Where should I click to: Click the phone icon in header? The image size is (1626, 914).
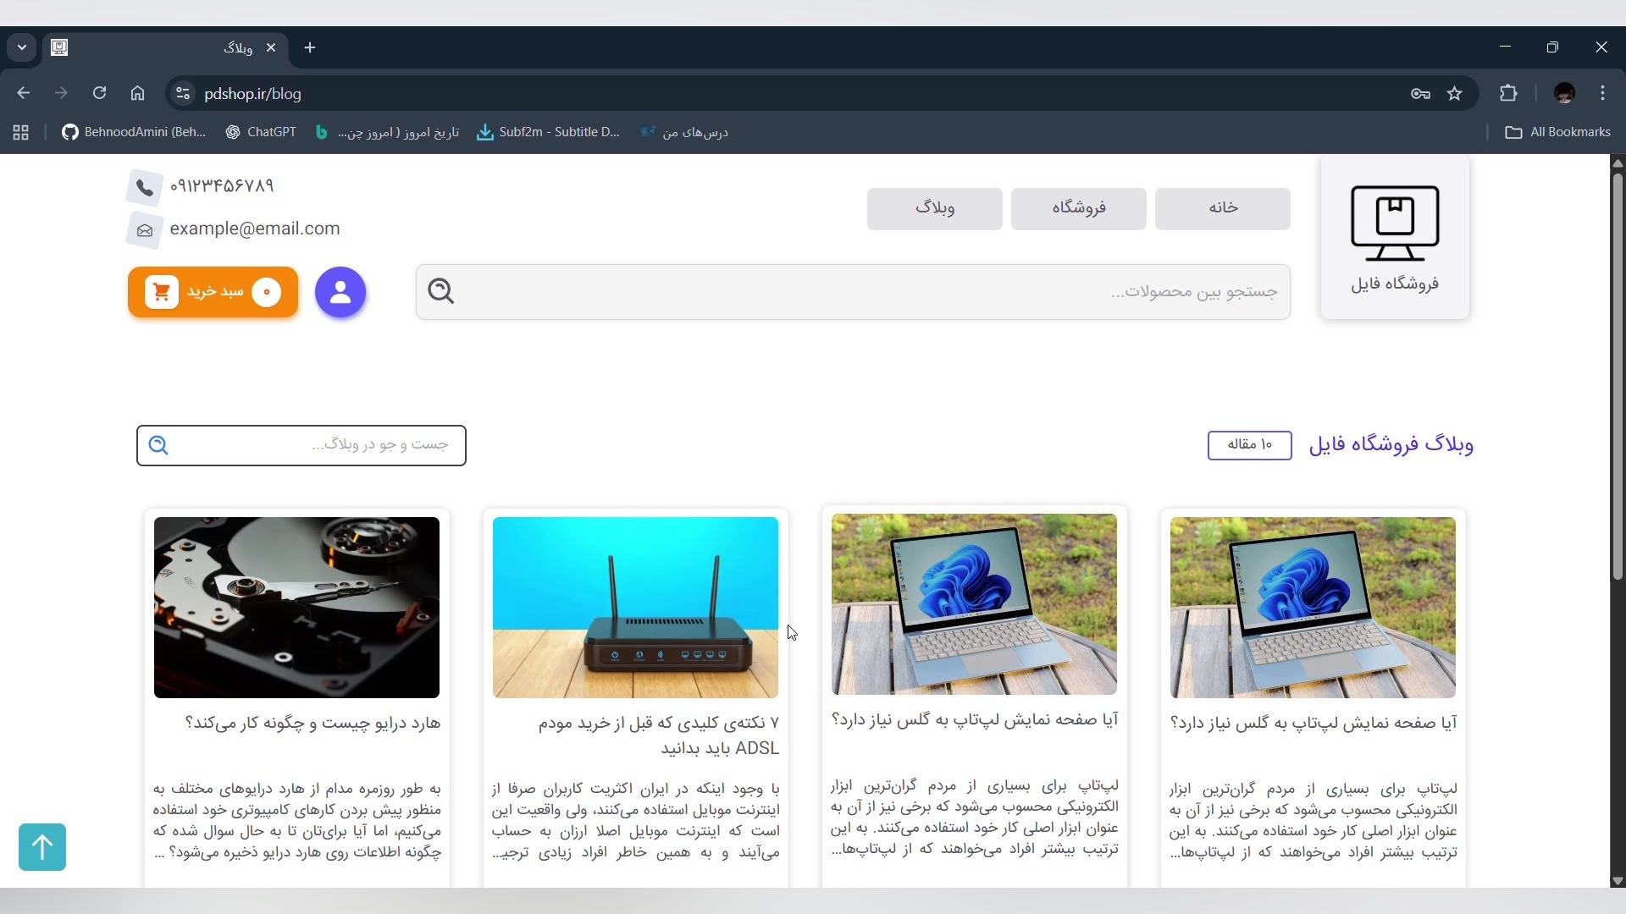[145, 187]
